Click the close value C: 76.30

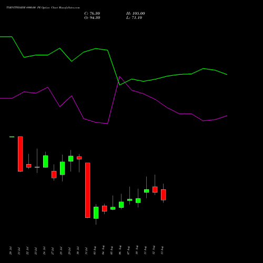pos(92,14)
